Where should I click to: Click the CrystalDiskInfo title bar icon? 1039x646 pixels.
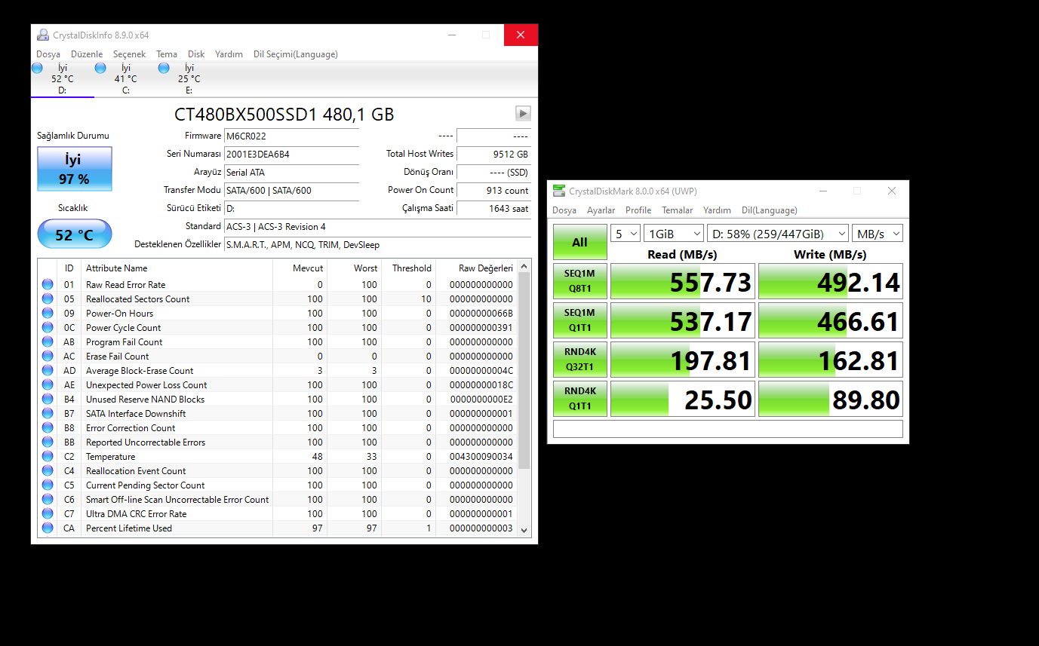(43, 35)
